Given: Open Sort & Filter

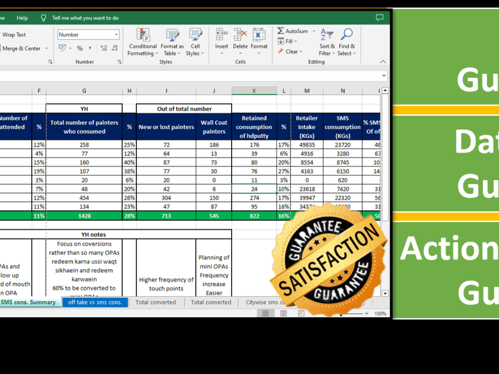Looking at the screenshot, I should click(327, 42).
